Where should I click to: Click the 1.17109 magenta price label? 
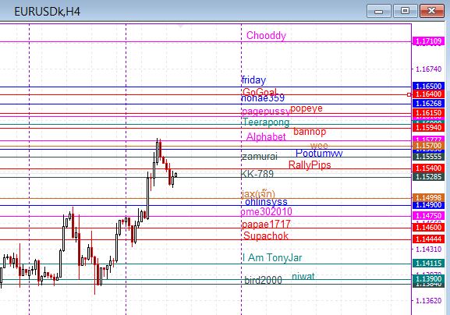point(428,41)
